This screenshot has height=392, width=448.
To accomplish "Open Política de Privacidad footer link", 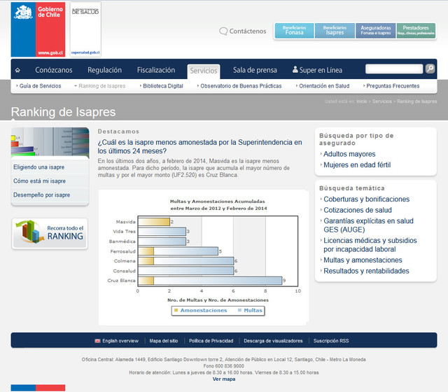I will [x=211, y=341].
